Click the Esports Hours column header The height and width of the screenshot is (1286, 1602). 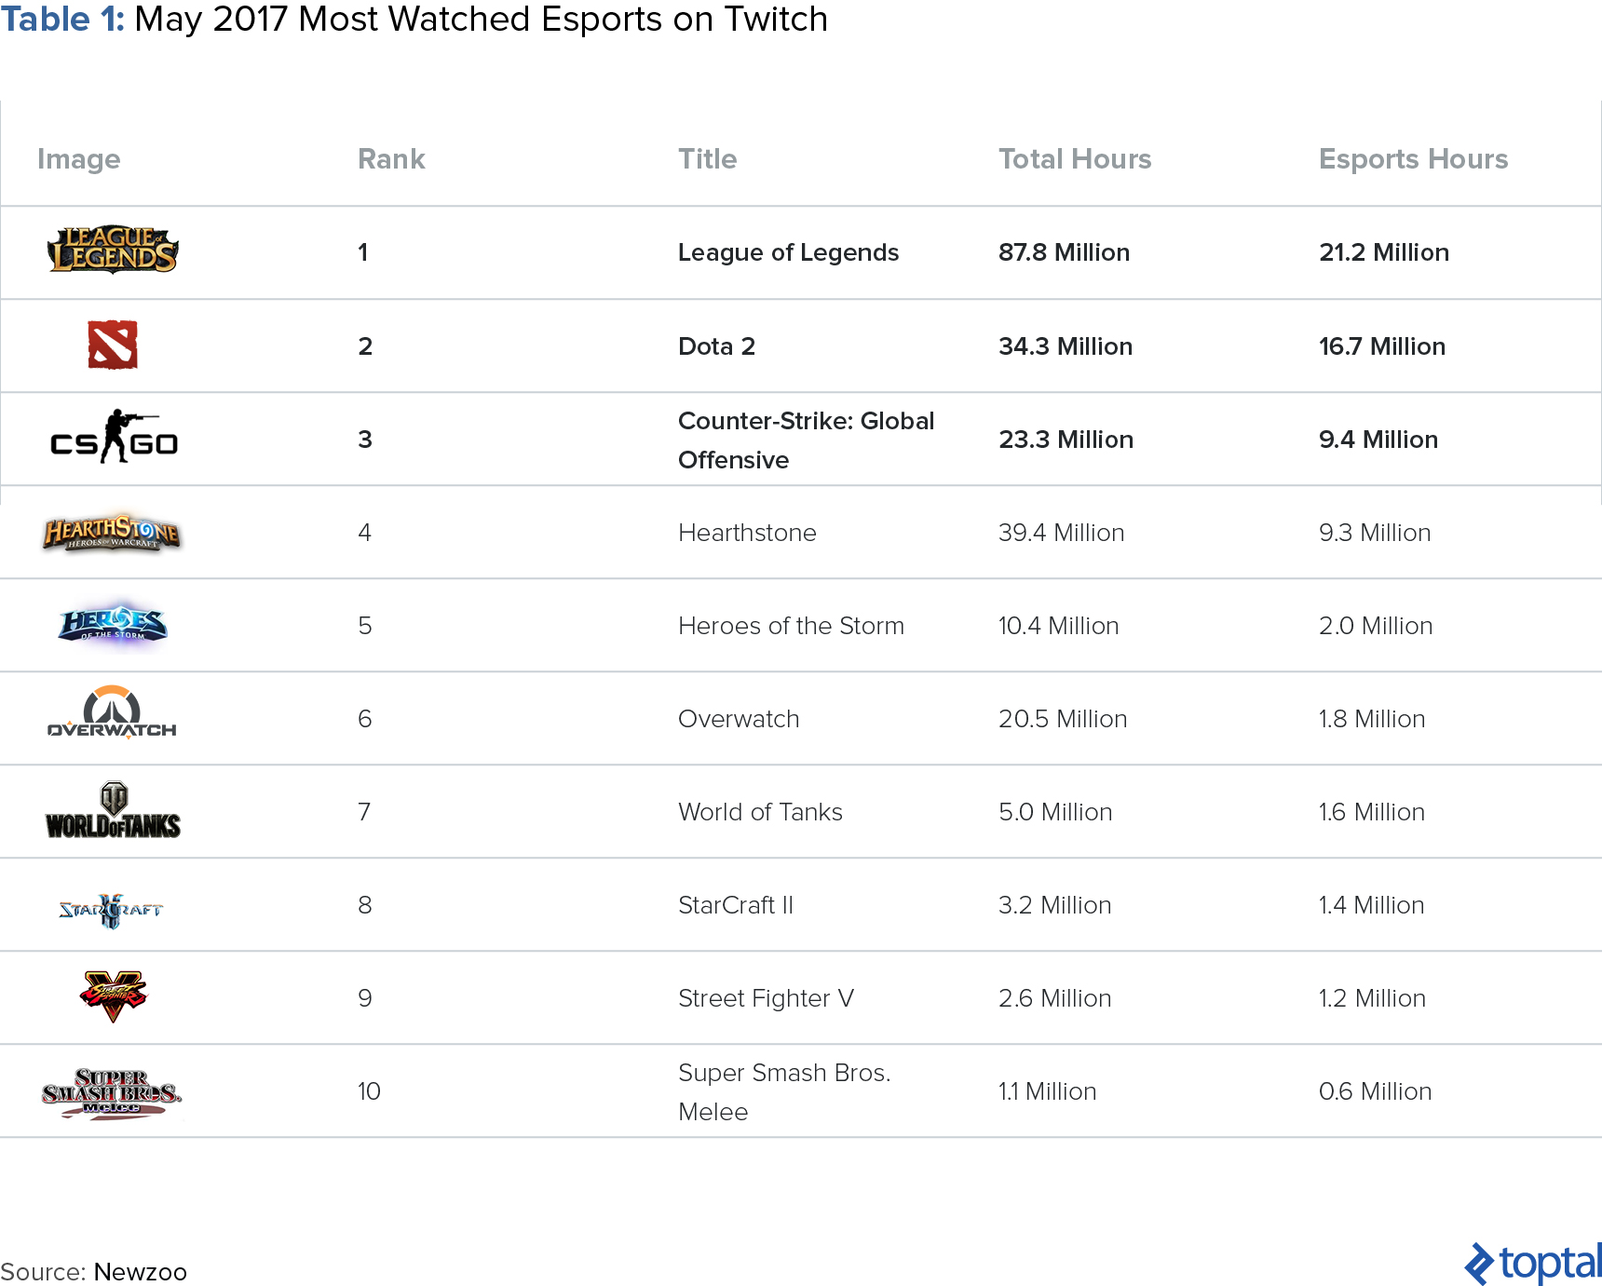[1413, 159]
